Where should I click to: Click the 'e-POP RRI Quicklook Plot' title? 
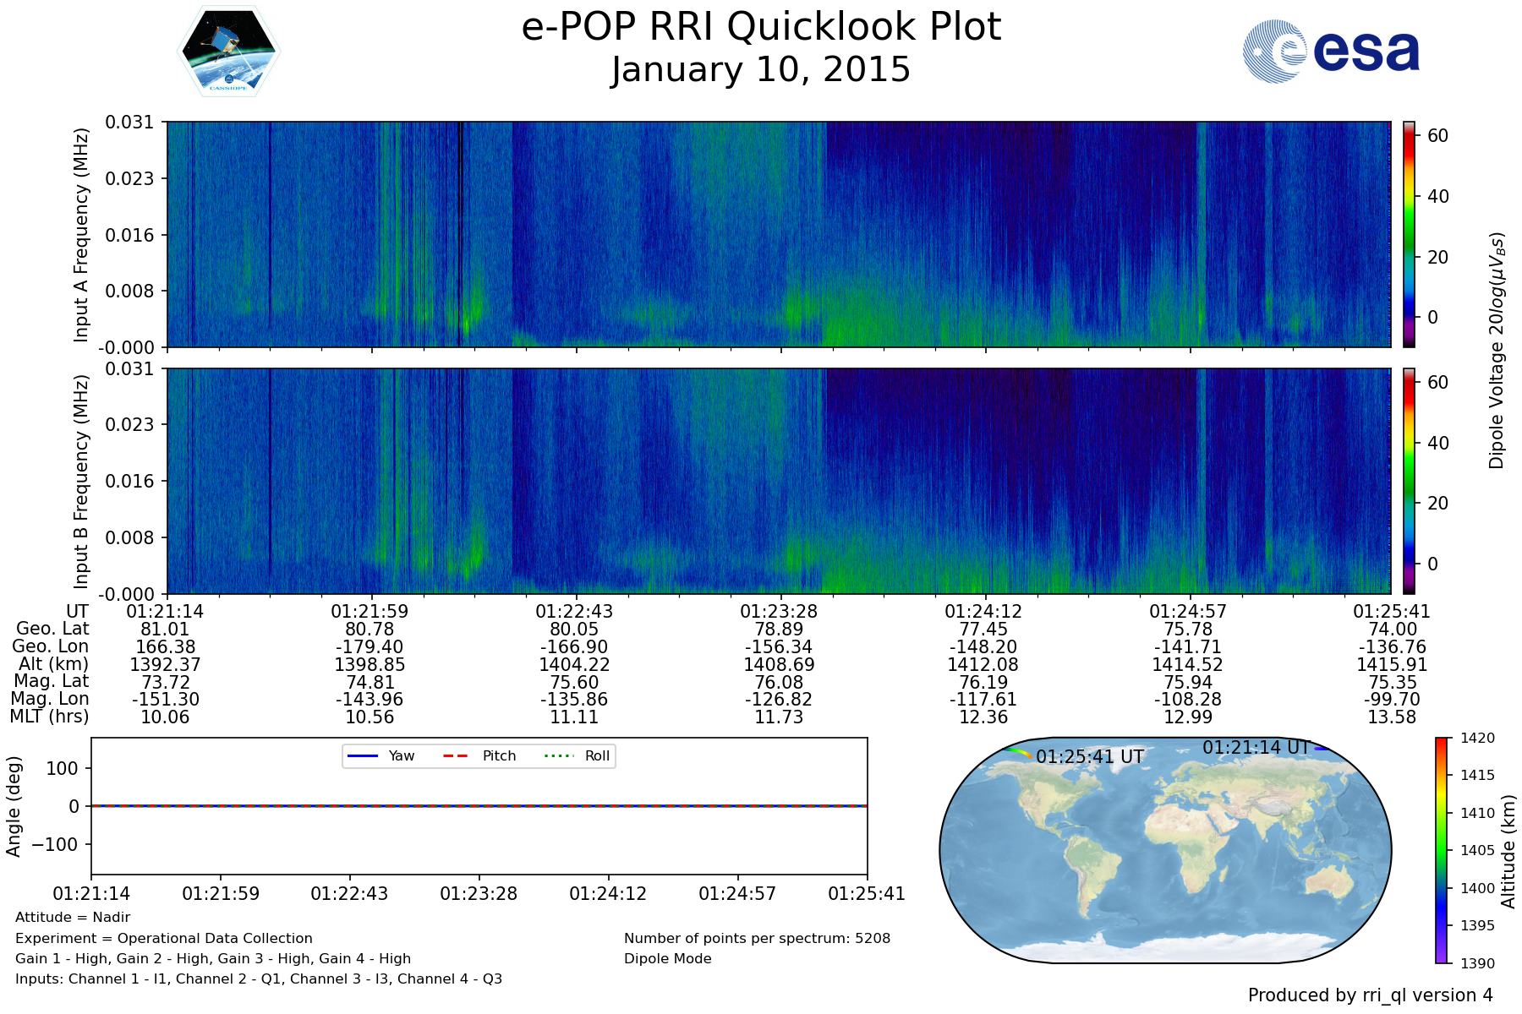[x=761, y=27]
